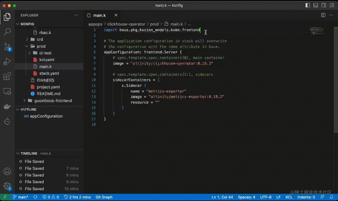Click the Indents: 0 status item
This screenshot has height=201, width=338.
306,197
